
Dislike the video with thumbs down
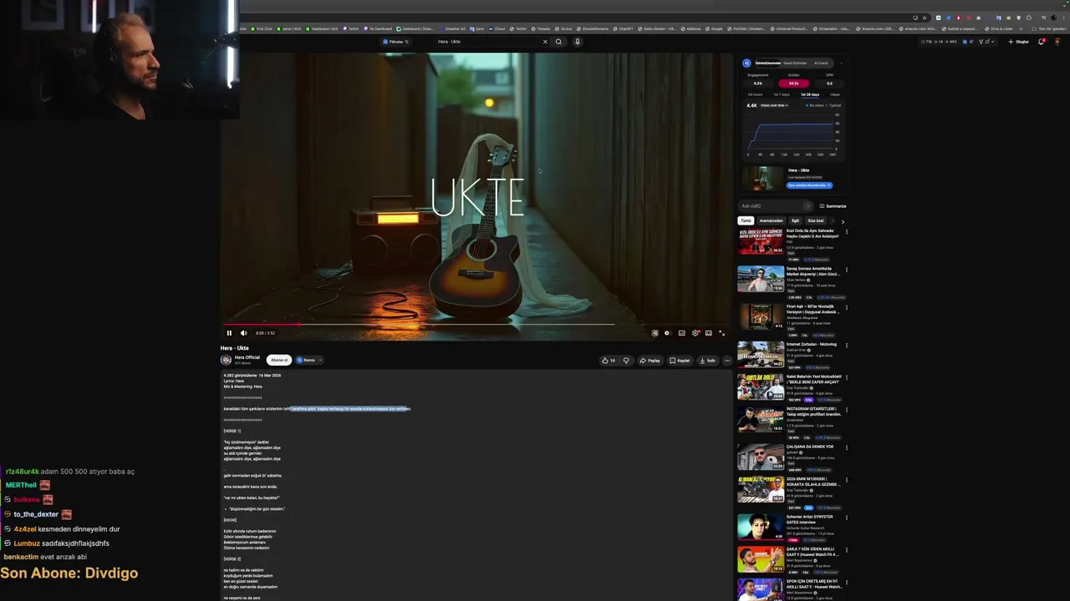(626, 361)
